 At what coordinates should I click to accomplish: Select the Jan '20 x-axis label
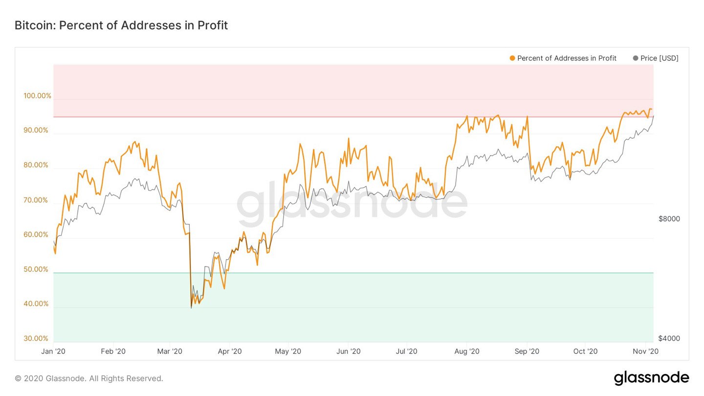tap(53, 351)
